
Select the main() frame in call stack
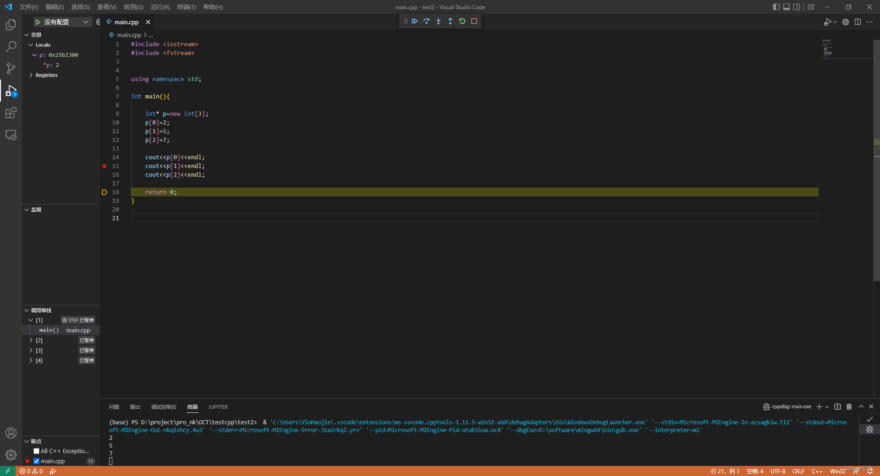49,330
